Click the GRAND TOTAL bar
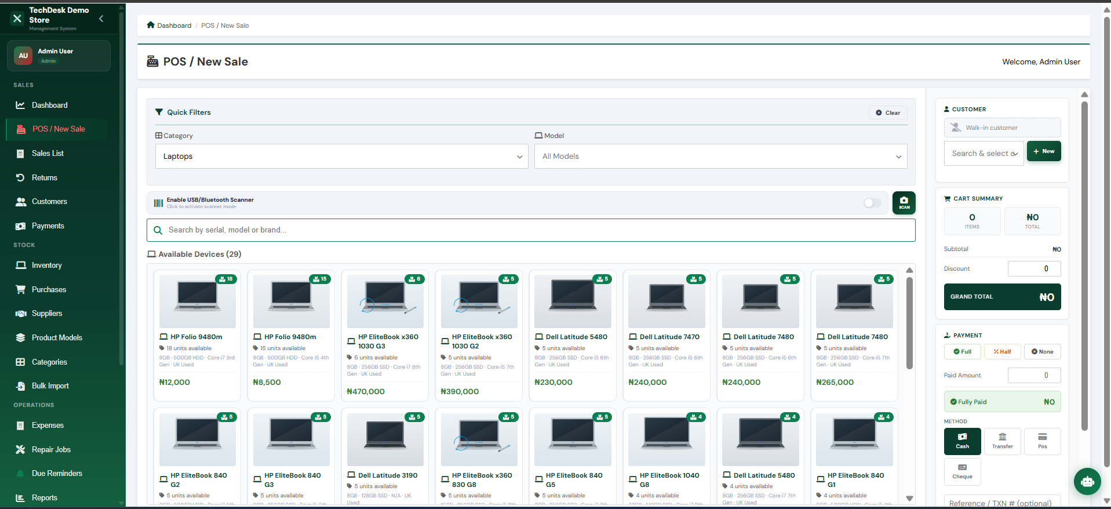 tap(1003, 297)
